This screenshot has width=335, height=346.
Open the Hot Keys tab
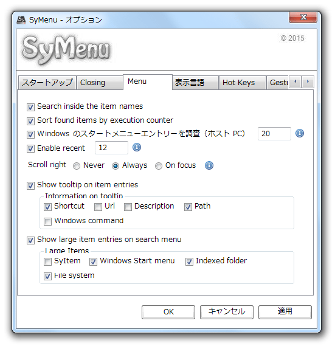pyautogui.click(x=242, y=83)
